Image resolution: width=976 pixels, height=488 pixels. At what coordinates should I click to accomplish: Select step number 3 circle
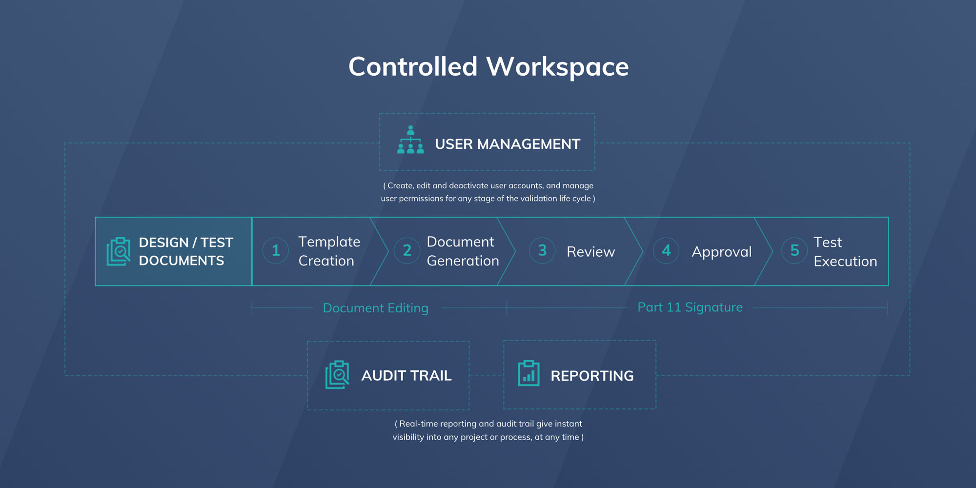coord(542,250)
